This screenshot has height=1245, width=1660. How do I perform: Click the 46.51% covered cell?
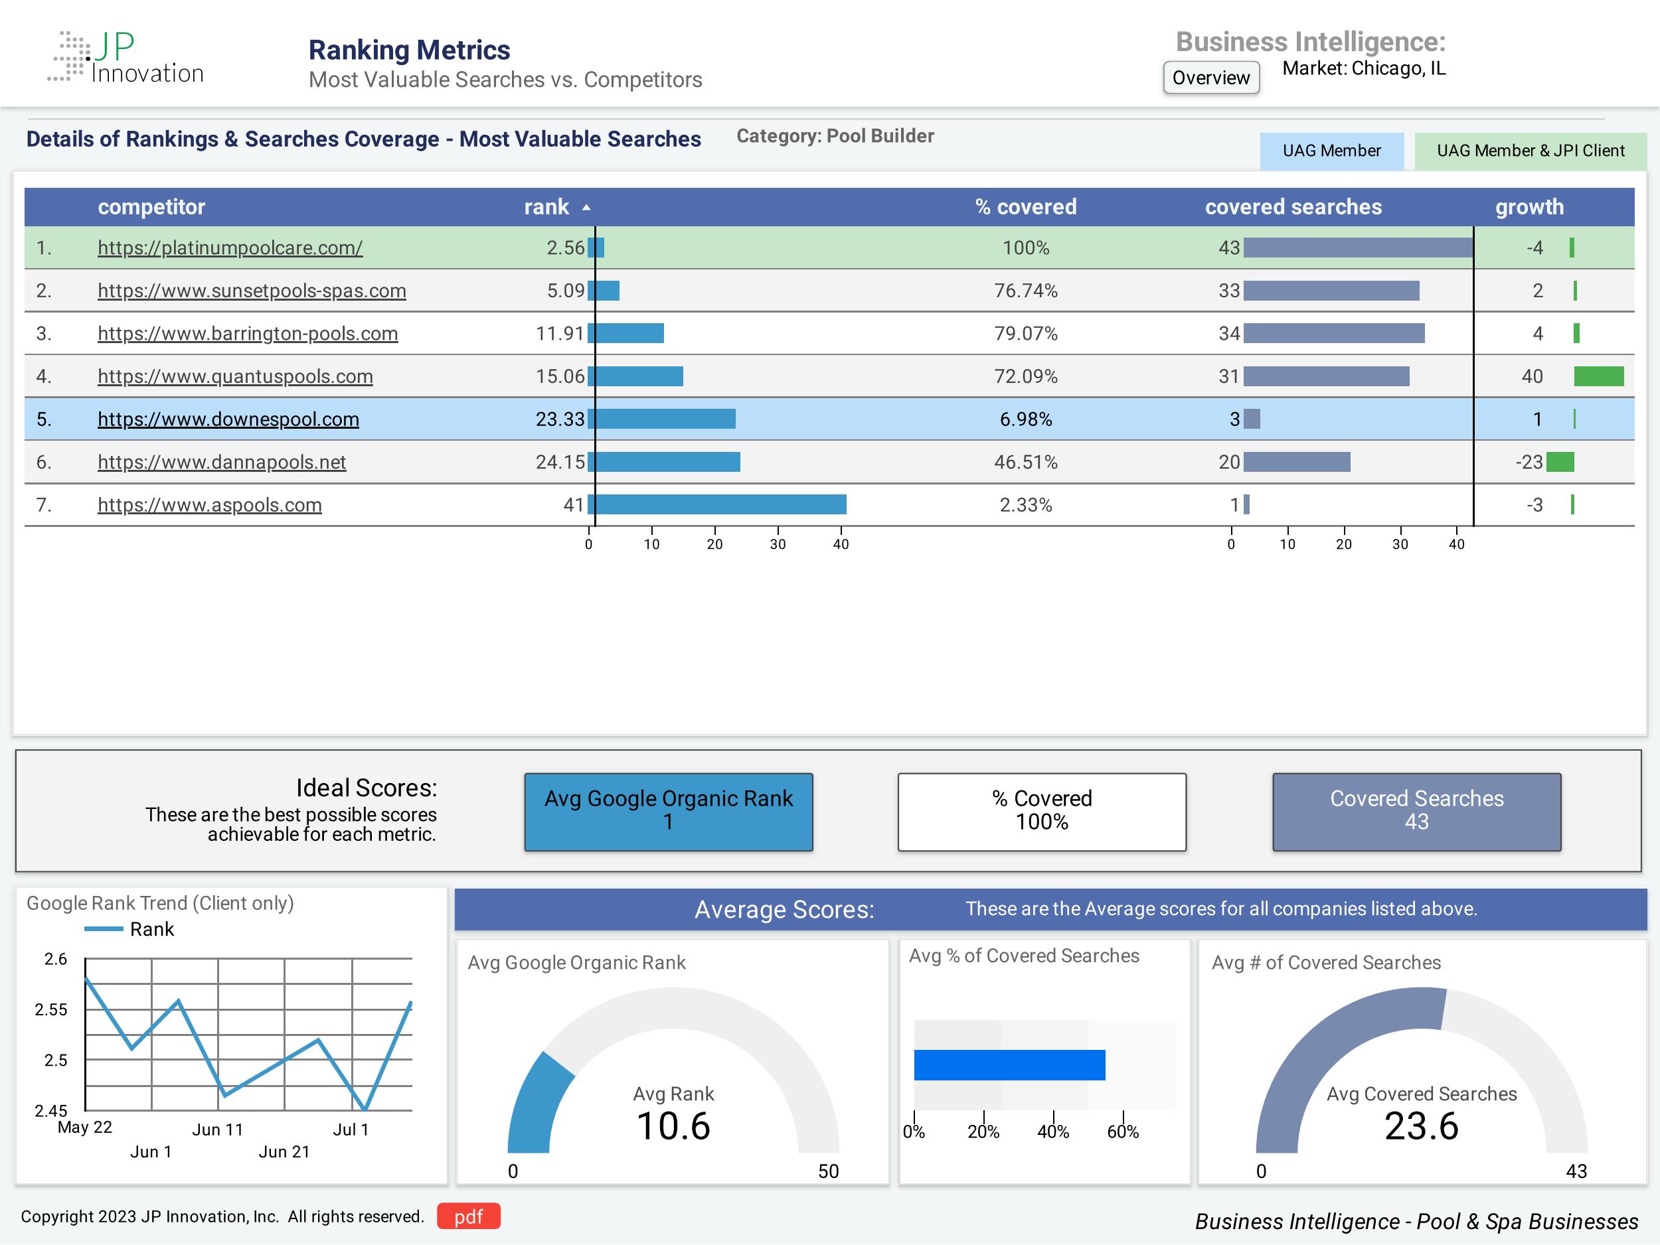pyautogui.click(x=1025, y=461)
